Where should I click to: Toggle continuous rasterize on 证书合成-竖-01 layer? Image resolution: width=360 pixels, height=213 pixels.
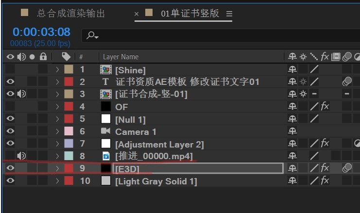[x=303, y=94]
